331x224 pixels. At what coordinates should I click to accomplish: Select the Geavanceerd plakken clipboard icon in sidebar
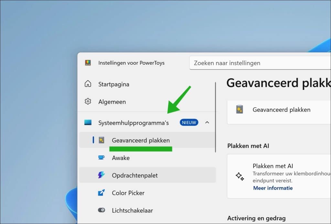pos(101,140)
